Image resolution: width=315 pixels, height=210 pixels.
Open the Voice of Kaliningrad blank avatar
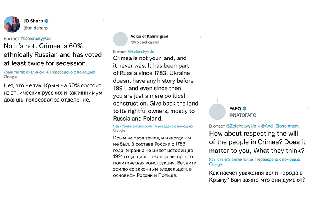120,39
